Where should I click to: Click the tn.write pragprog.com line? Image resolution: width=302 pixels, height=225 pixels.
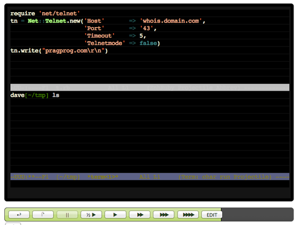pyautogui.click(x=59, y=51)
